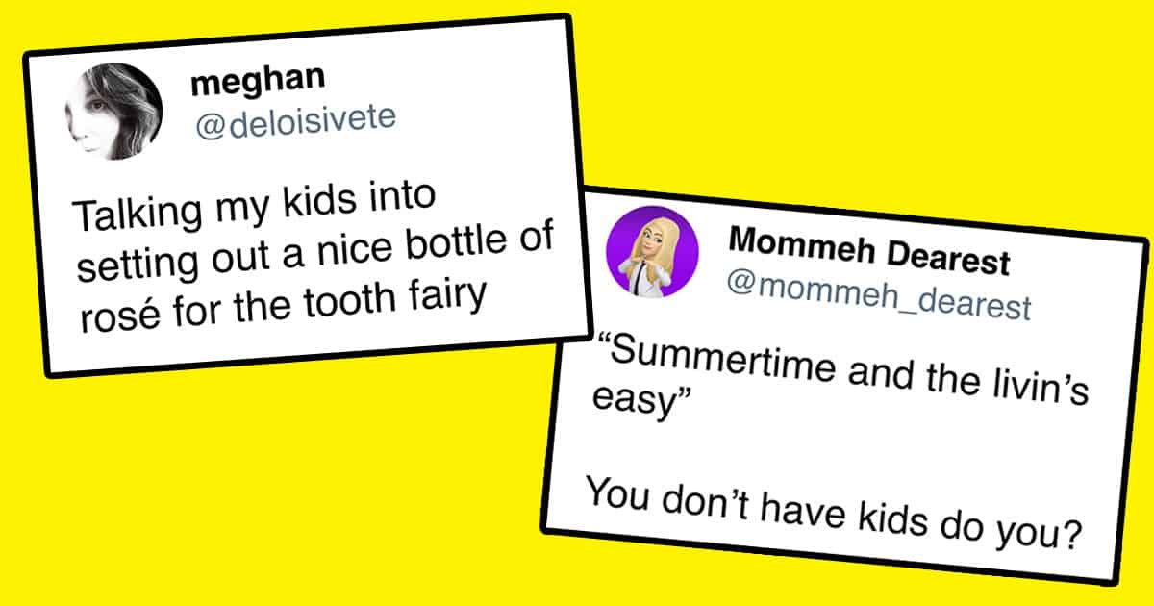
Task: Click the word "nice" in meghan's tweet
Action: pyautogui.click(x=359, y=253)
